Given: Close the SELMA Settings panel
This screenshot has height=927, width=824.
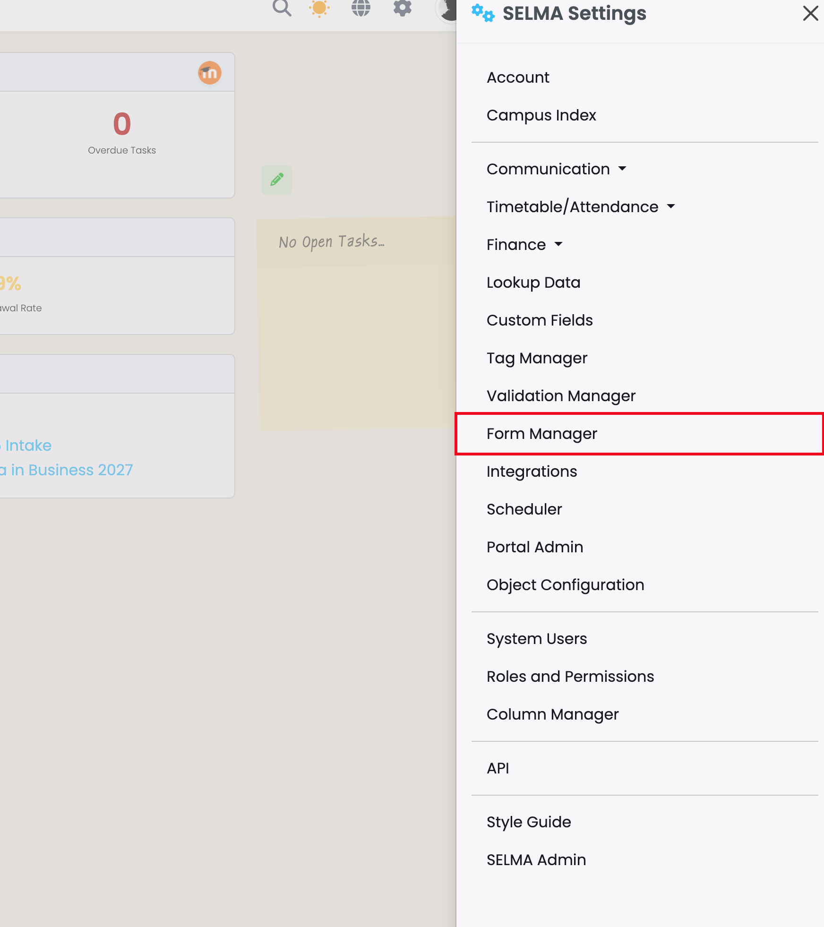Looking at the screenshot, I should [810, 13].
